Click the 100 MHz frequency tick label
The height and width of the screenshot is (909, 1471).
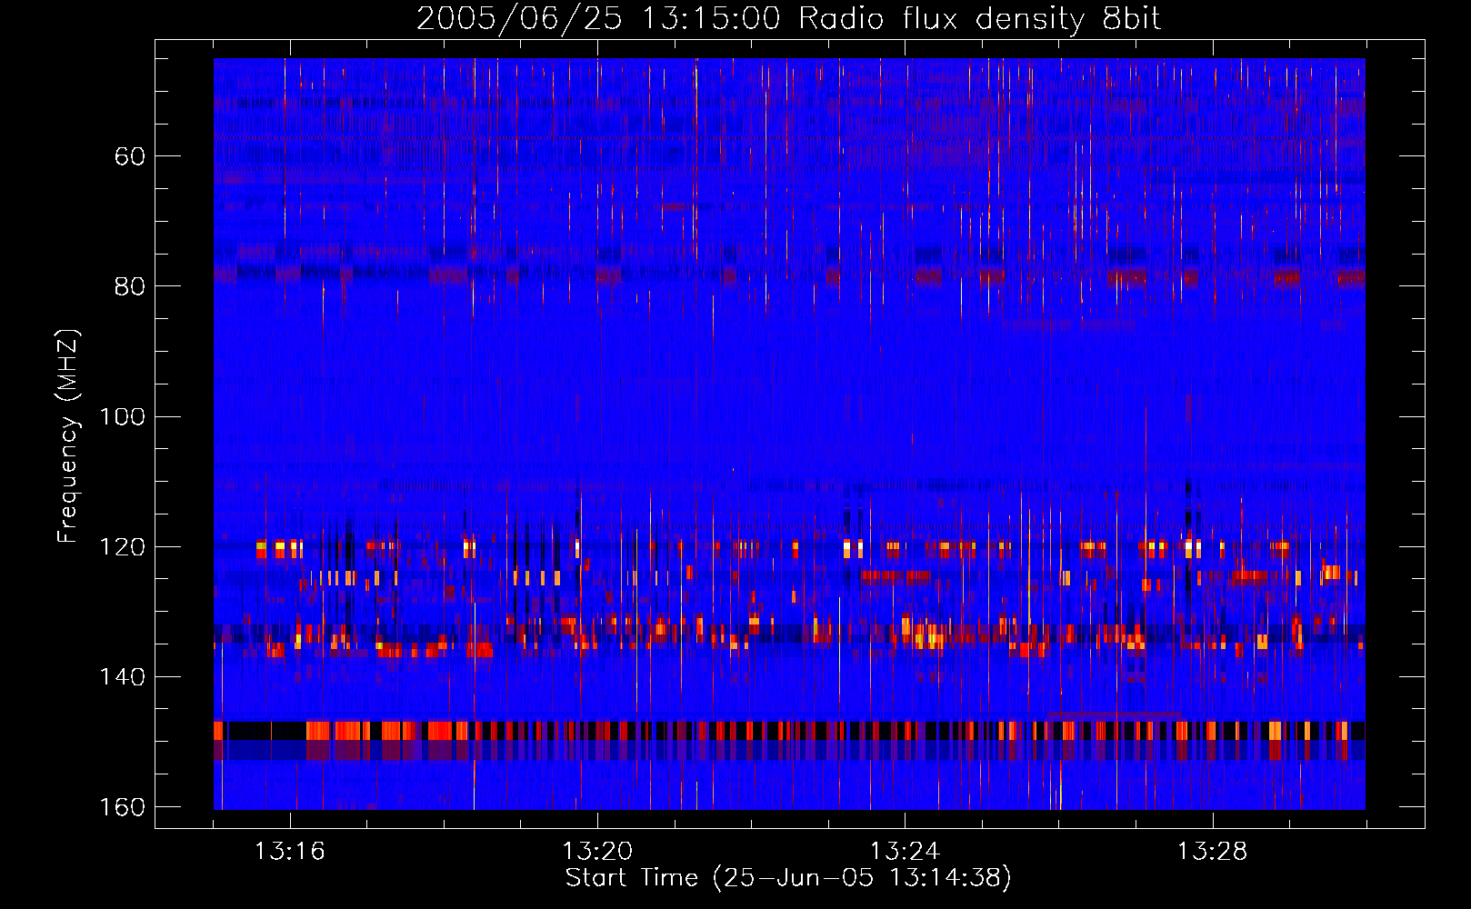click(x=122, y=417)
